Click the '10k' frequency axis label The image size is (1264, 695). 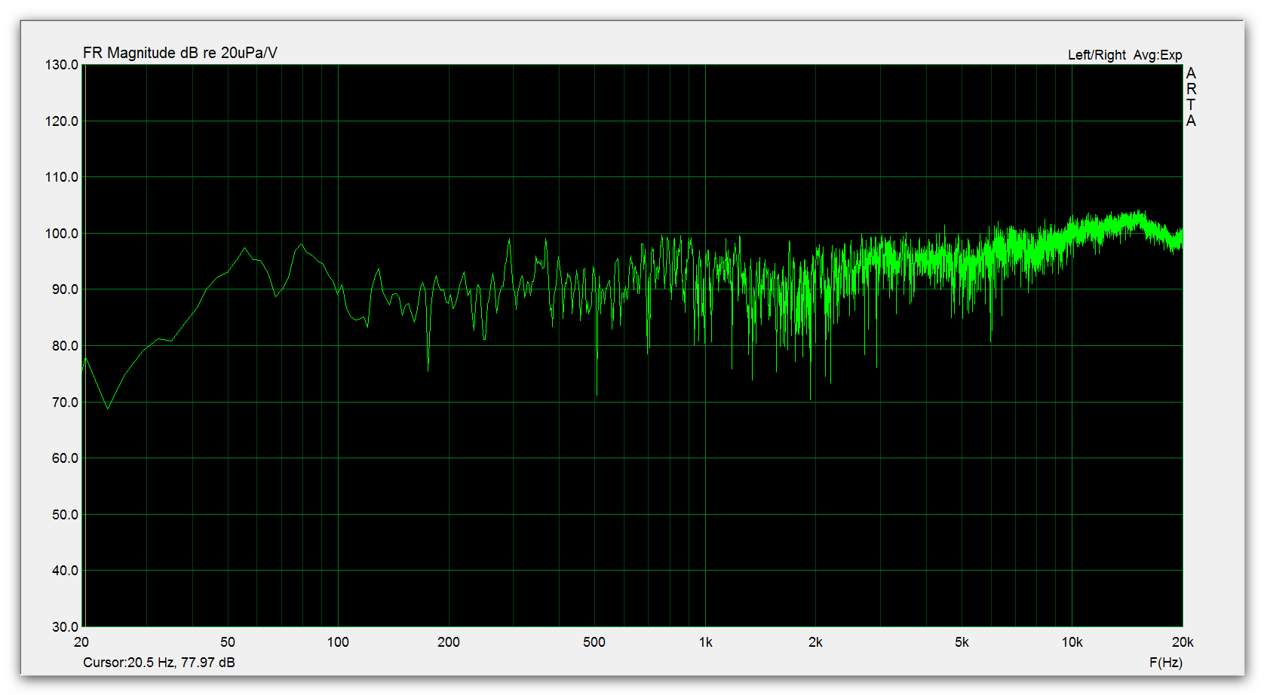(x=1072, y=642)
